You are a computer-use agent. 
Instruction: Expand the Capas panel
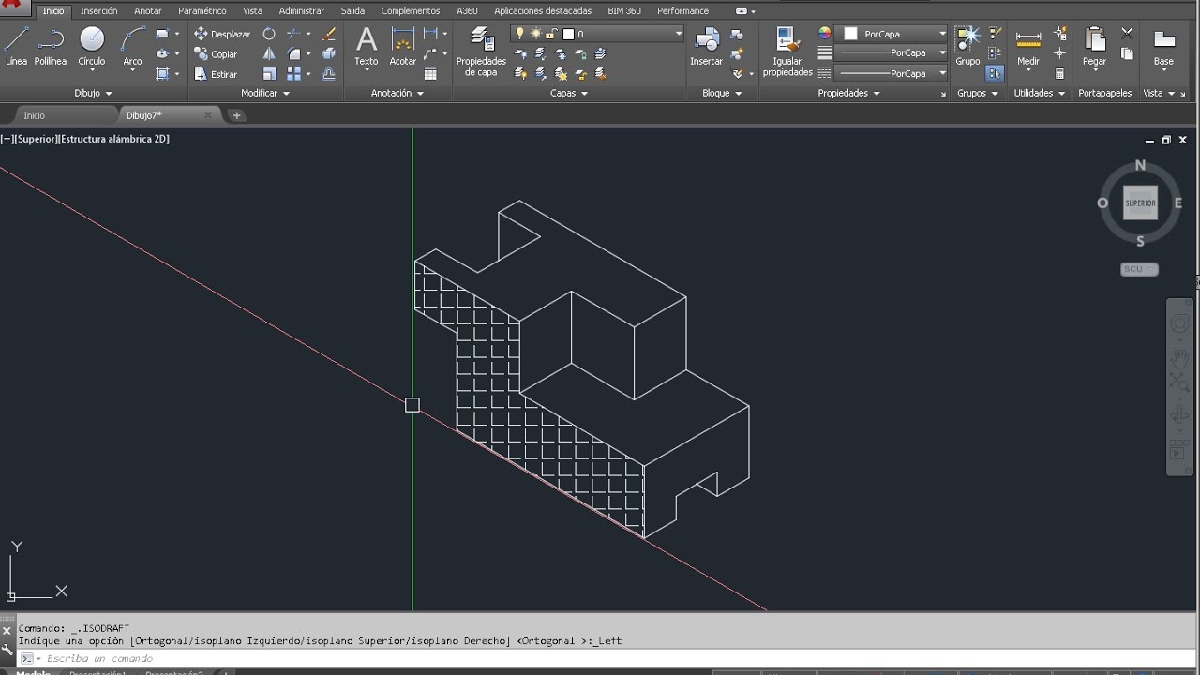tap(569, 93)
